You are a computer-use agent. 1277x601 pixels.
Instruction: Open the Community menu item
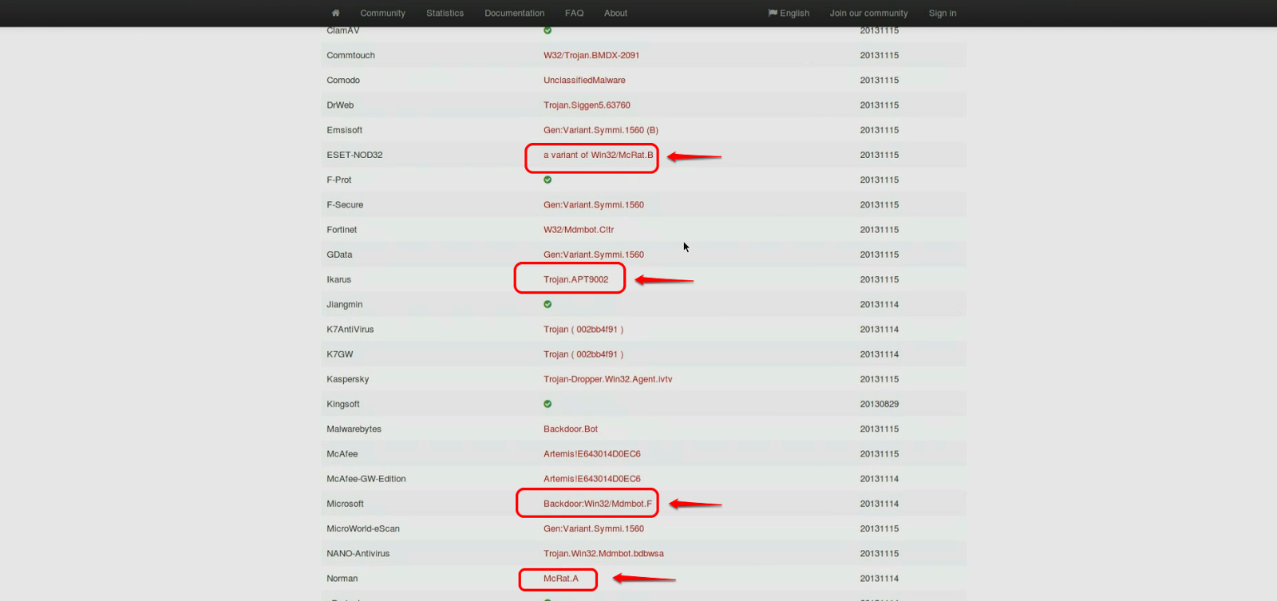tap(382, 13)
